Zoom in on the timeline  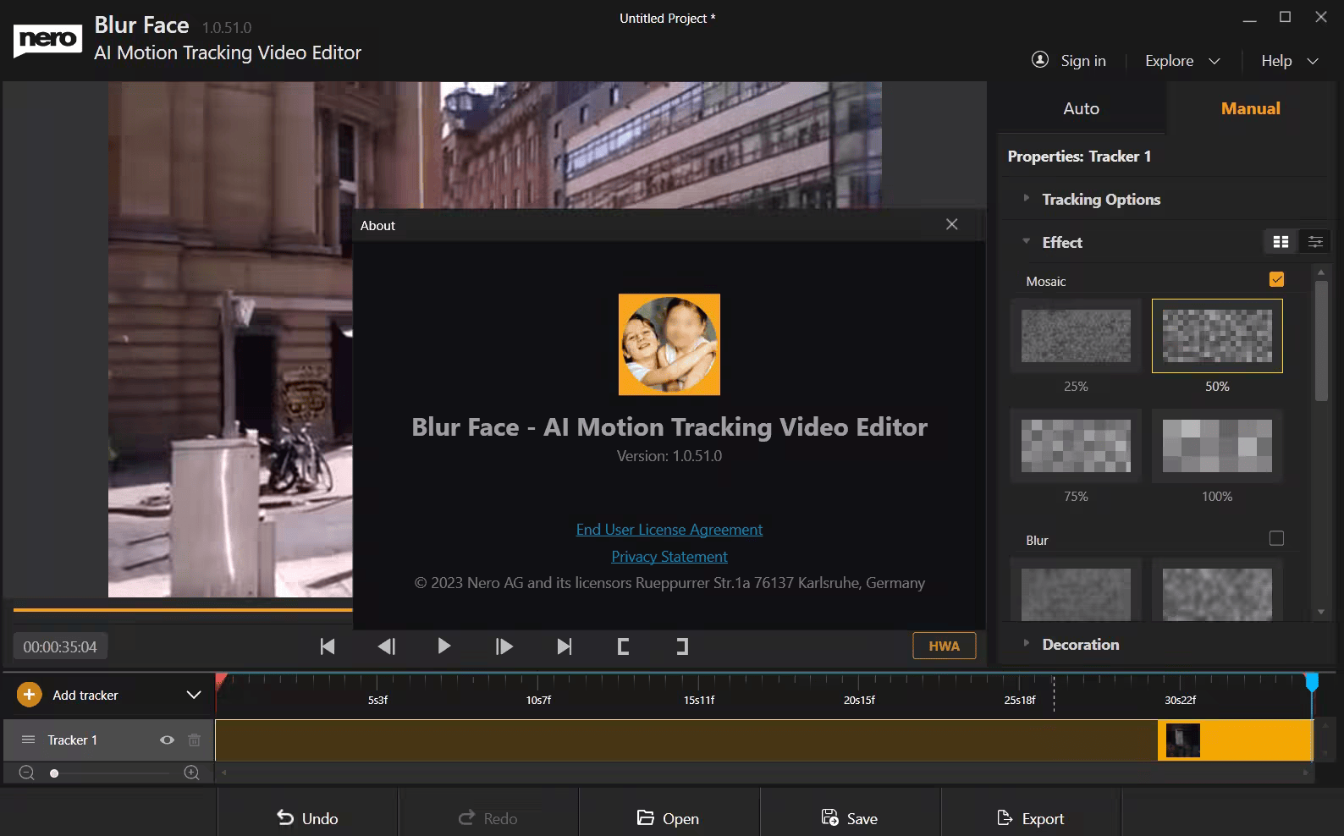(192, 773)
